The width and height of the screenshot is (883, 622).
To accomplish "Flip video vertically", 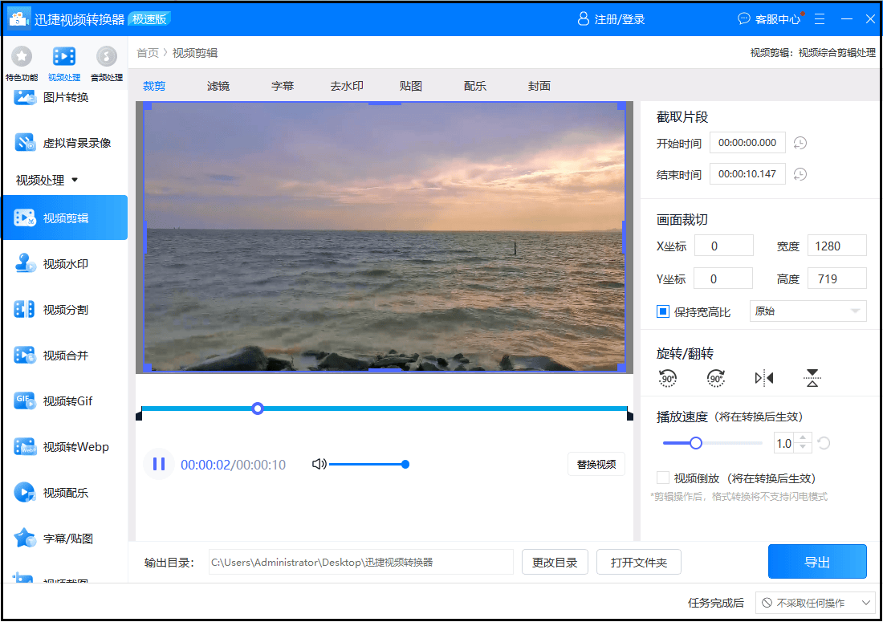I will [812, 378].
